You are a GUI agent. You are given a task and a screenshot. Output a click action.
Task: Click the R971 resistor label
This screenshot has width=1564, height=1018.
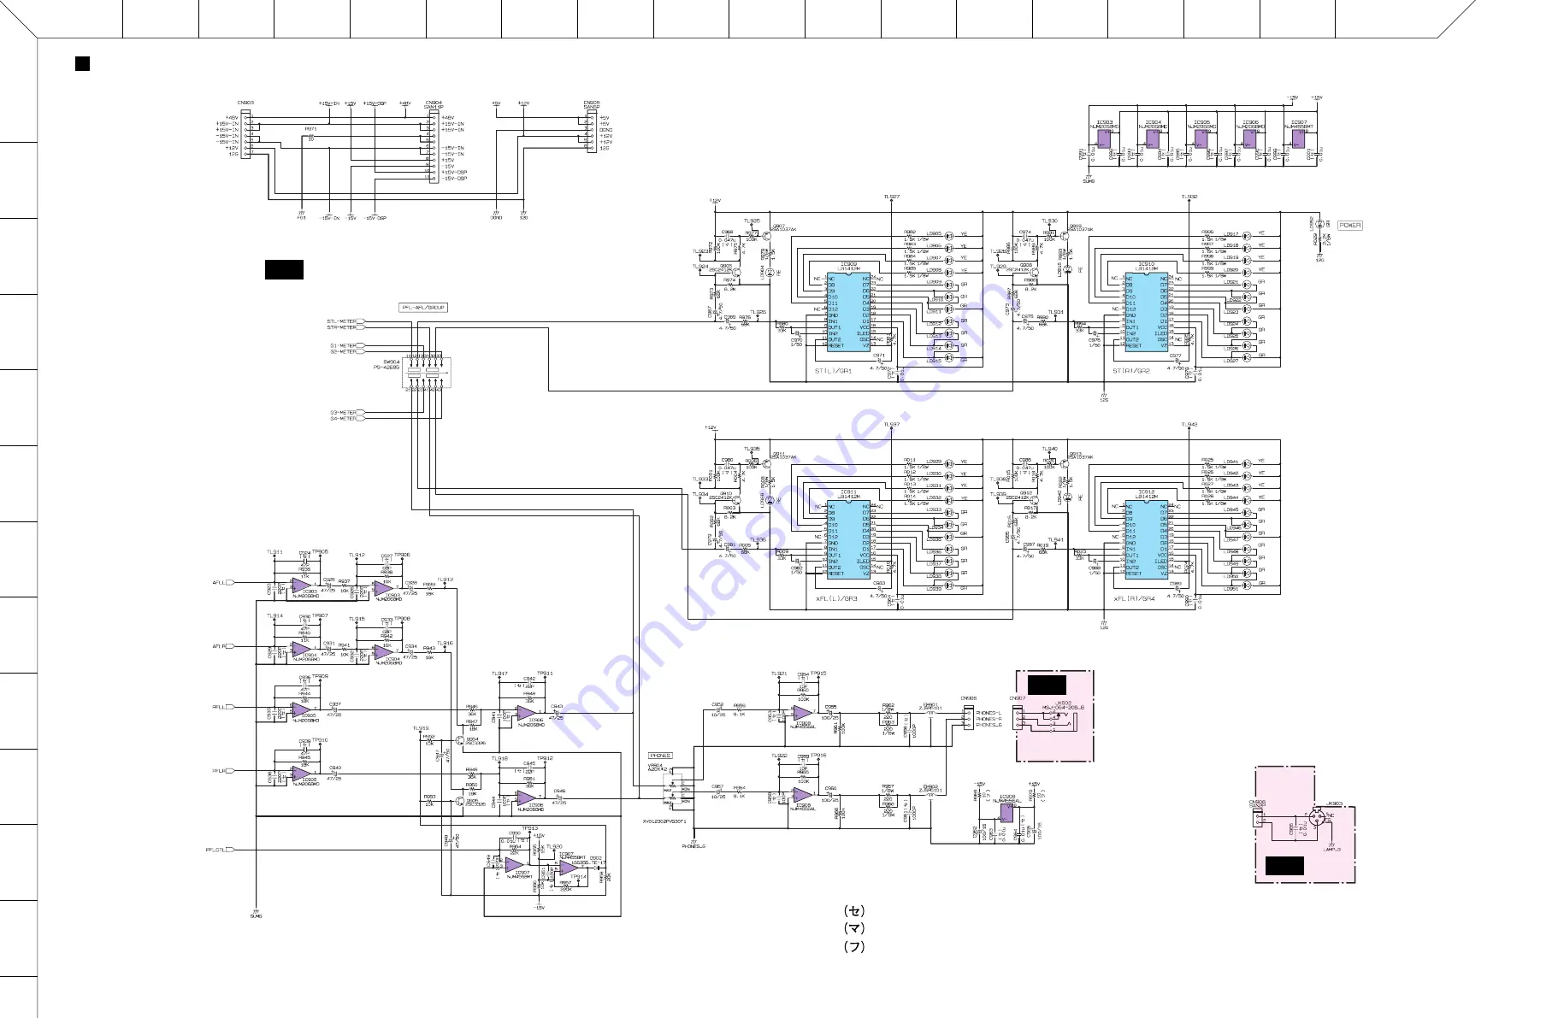tap(310, 129)
